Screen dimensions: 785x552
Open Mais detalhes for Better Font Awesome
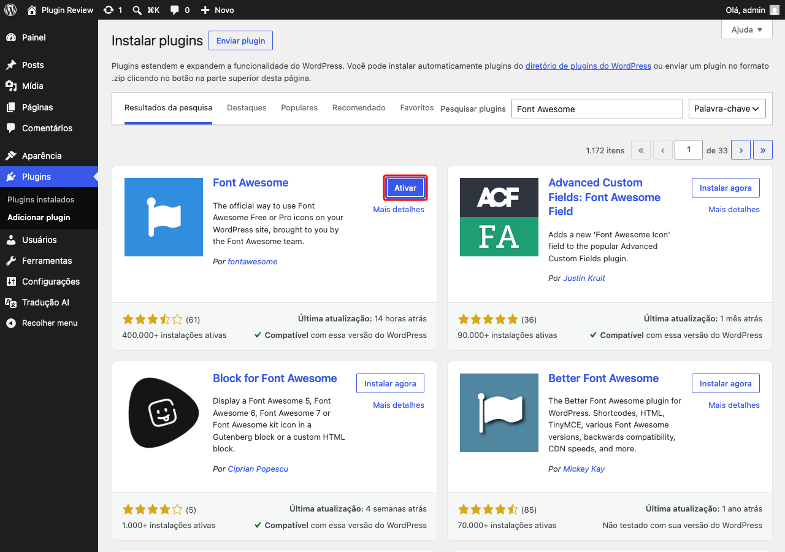coord(734,405)
